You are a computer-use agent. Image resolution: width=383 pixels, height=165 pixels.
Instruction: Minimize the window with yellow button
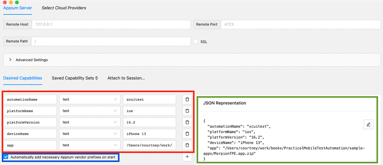click(11, 2)
